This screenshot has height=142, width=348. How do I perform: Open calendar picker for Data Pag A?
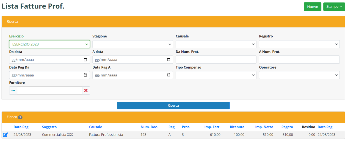[x=169, y=75]
